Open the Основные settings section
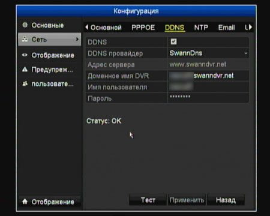The image size is (270, 216). point(50,25)
